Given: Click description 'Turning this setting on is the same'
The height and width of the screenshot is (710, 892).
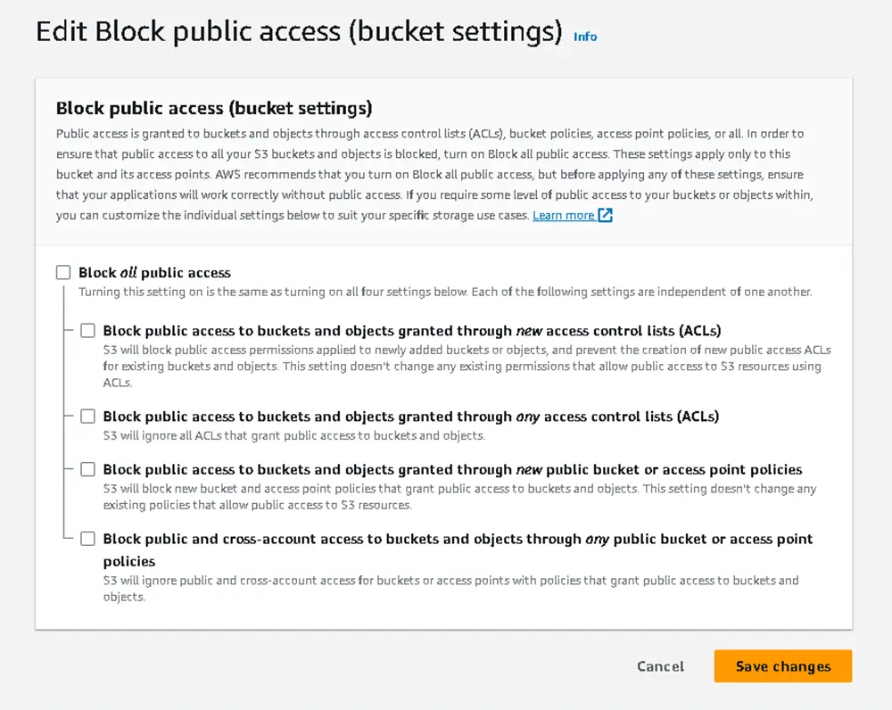Looking at the screenshot, I should pos(445,292).
